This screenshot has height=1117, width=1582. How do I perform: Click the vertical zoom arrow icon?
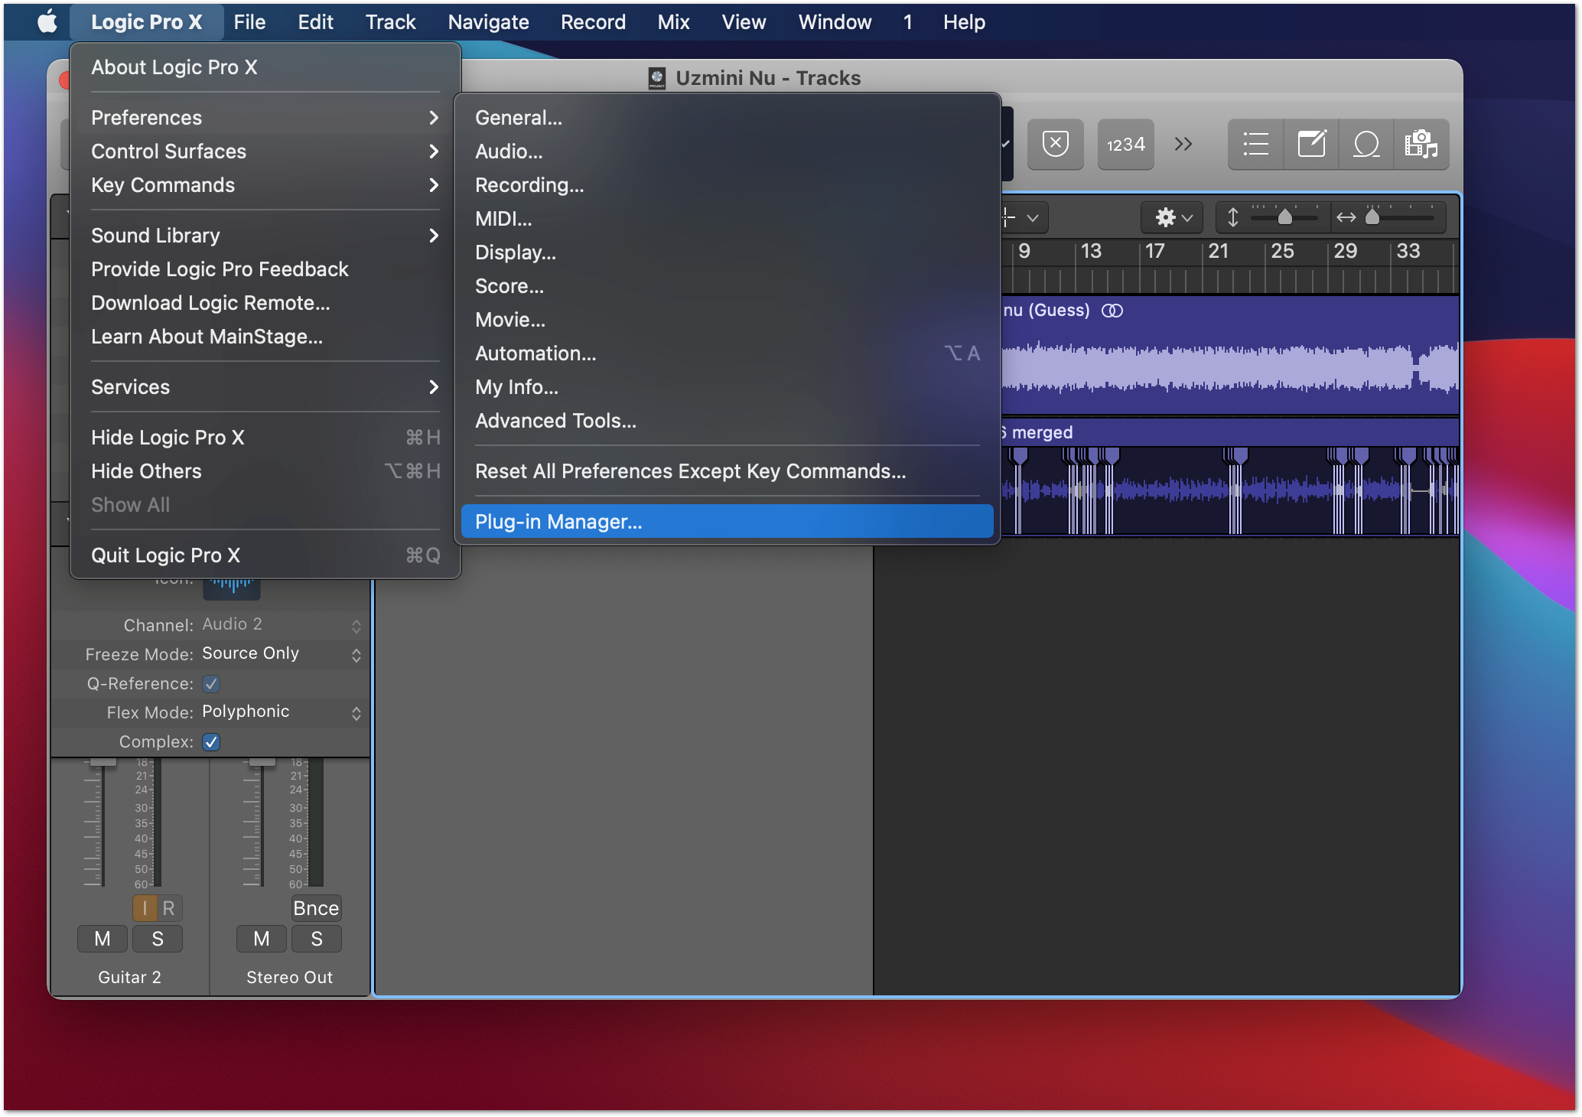(1232, 218)
